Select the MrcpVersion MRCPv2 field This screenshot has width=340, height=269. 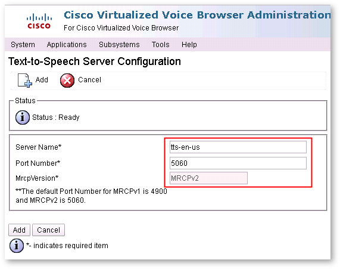(208, 178)
